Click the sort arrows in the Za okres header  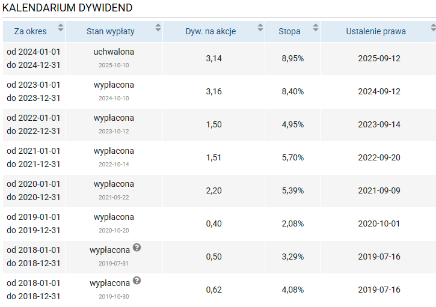tap(60, 28)
